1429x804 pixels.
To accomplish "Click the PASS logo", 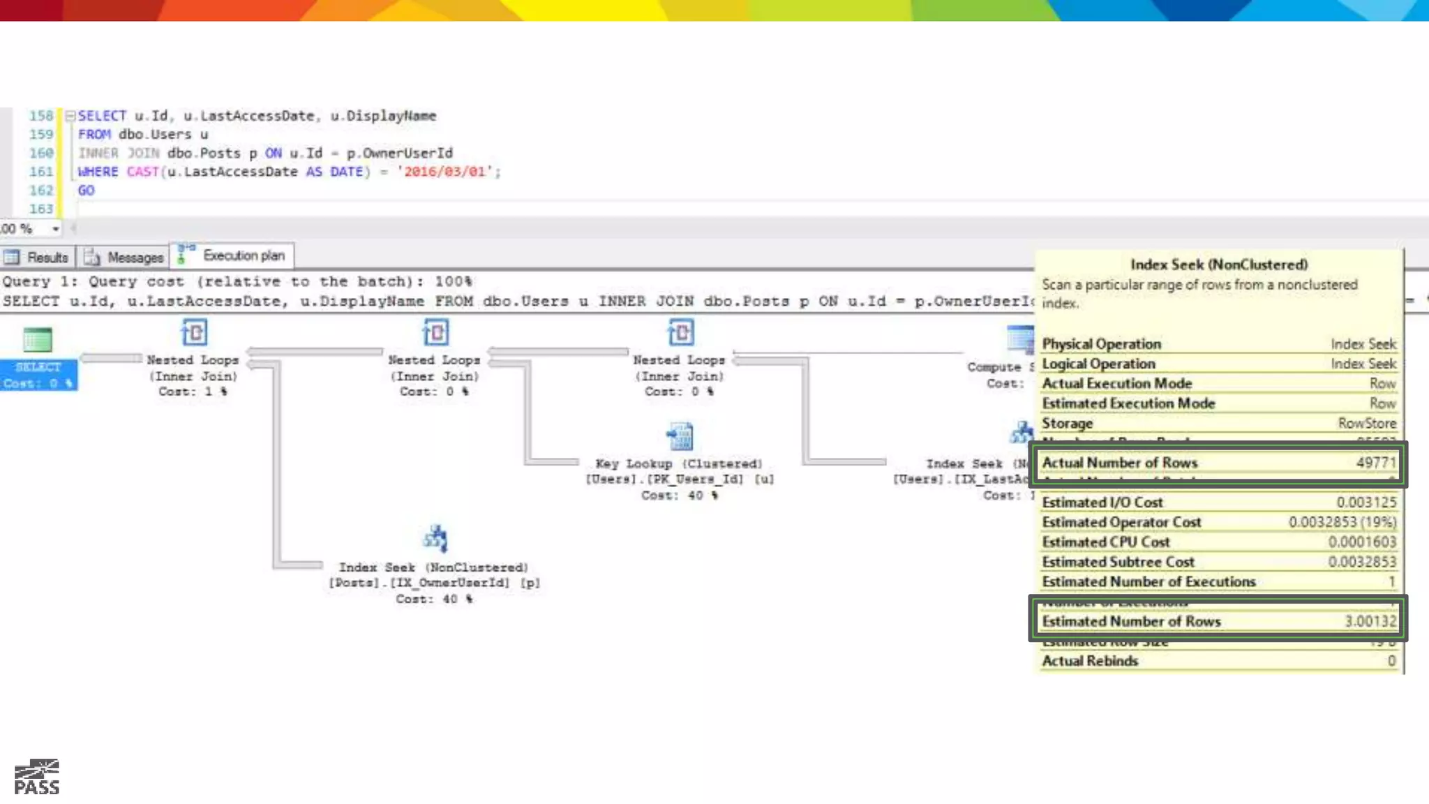I will point(37,777).
